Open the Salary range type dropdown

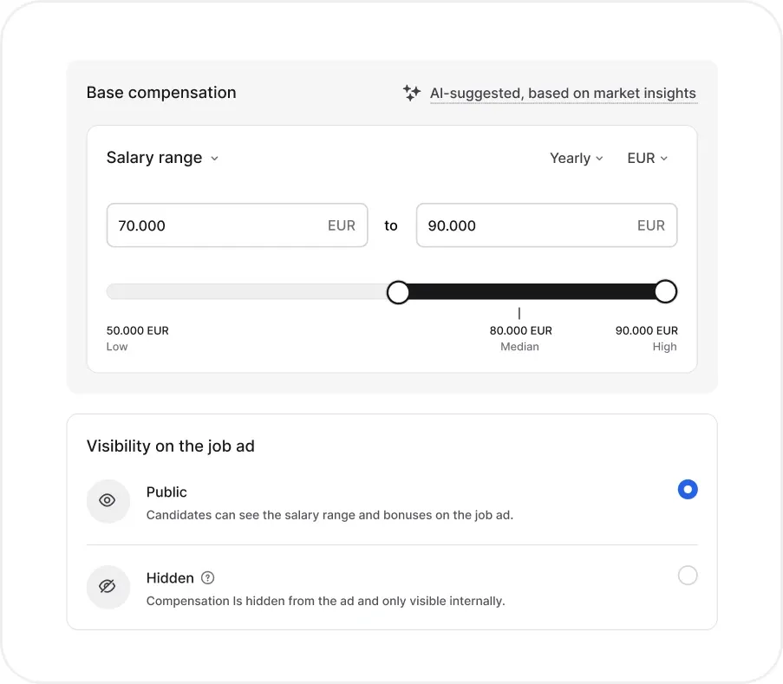click(162, 158)
